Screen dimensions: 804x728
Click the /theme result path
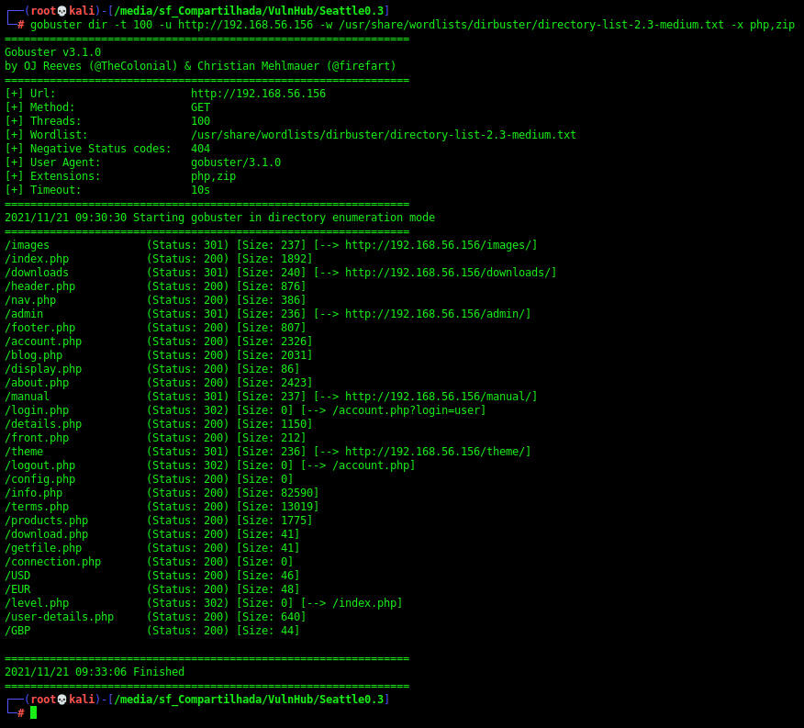pos(24,452)
